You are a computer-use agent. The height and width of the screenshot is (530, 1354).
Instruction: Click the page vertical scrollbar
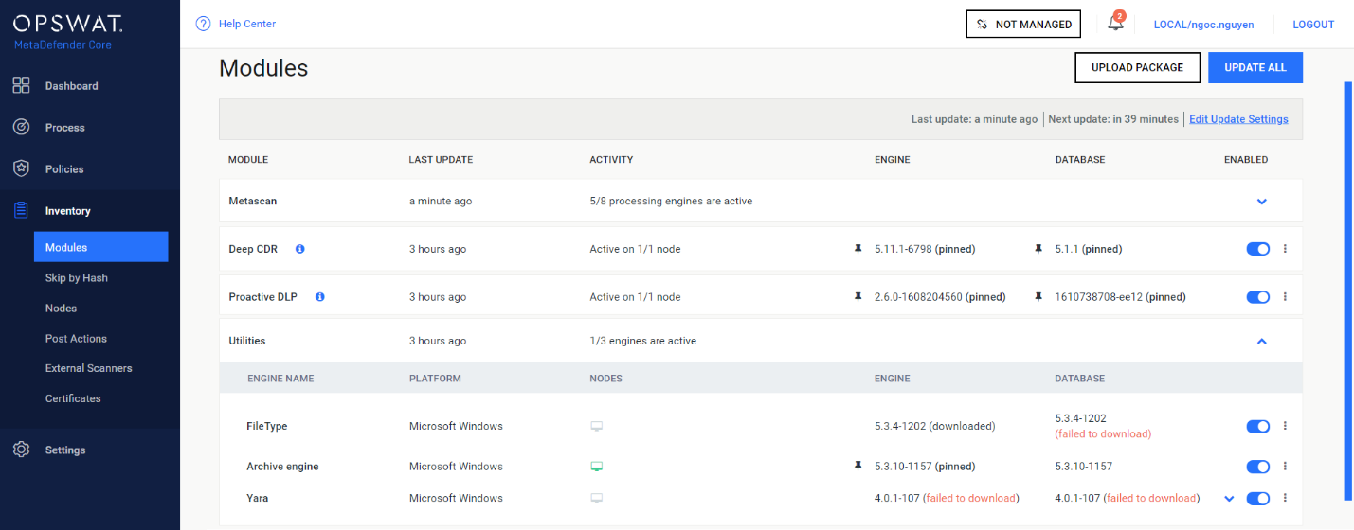pyautogui.click(x=1347, y=291)
